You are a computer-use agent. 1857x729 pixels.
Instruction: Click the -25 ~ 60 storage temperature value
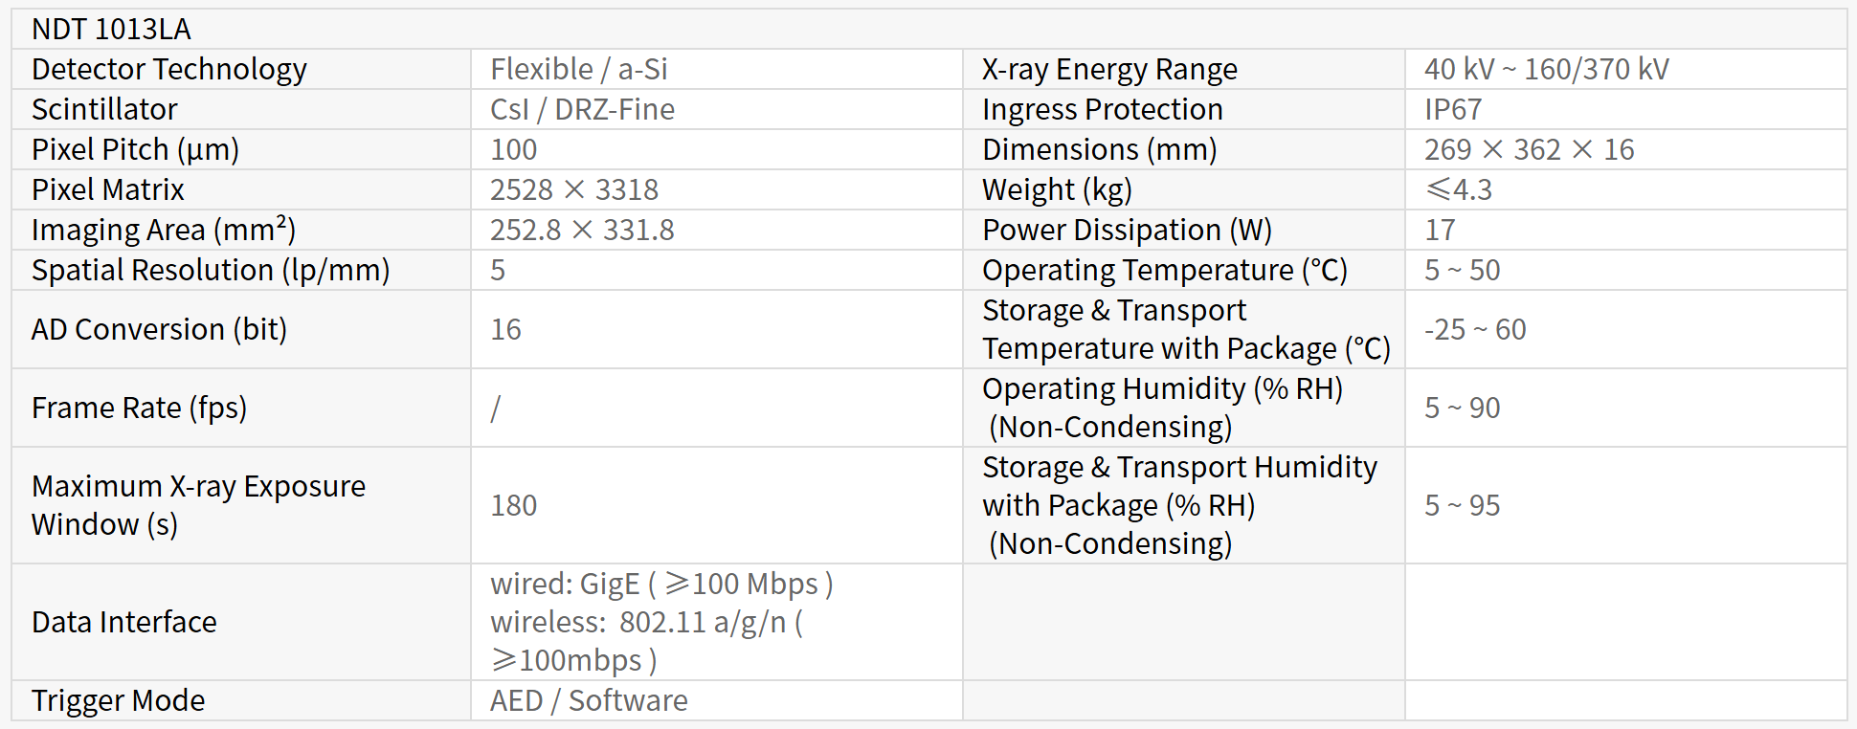1475,330
